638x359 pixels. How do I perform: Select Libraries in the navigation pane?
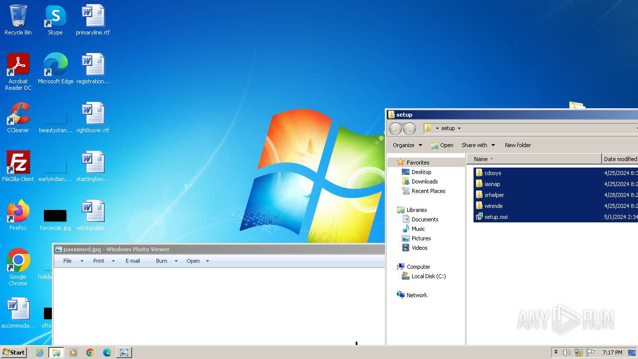[x=417, y=210]
